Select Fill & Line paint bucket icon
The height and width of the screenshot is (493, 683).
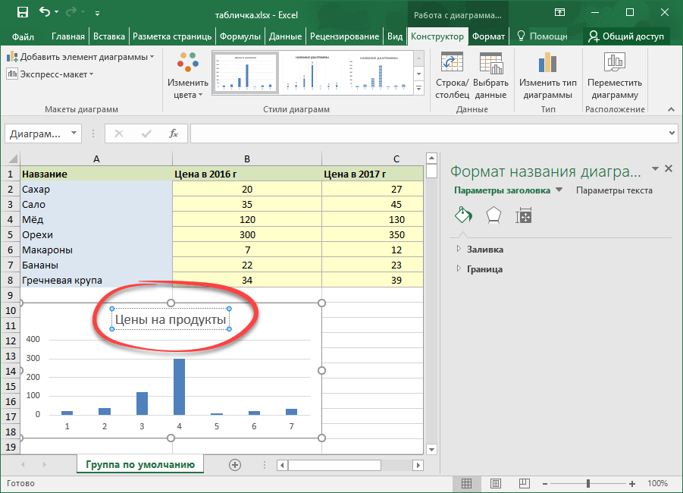[462, 215]
